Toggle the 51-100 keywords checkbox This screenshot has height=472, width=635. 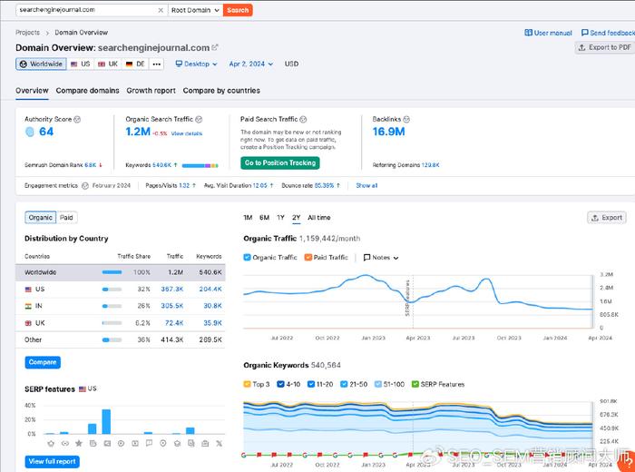(378, 384)
